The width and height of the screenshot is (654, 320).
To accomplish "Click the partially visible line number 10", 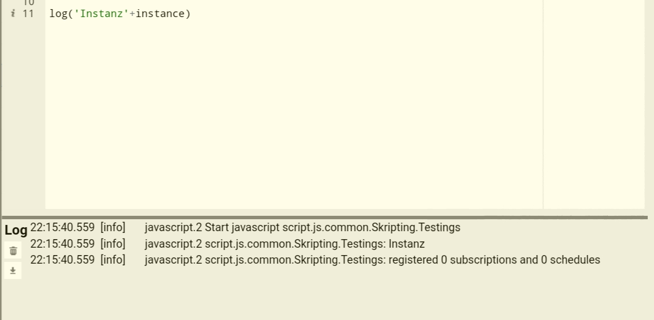I will click(x=28, y=2).
